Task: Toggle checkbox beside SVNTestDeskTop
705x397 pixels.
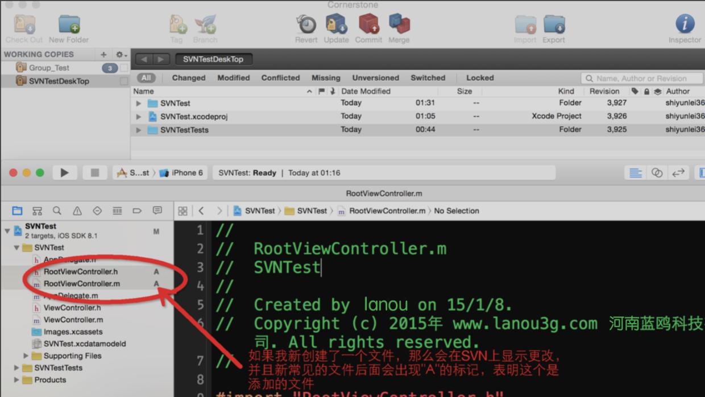Action: coord(124,81)
